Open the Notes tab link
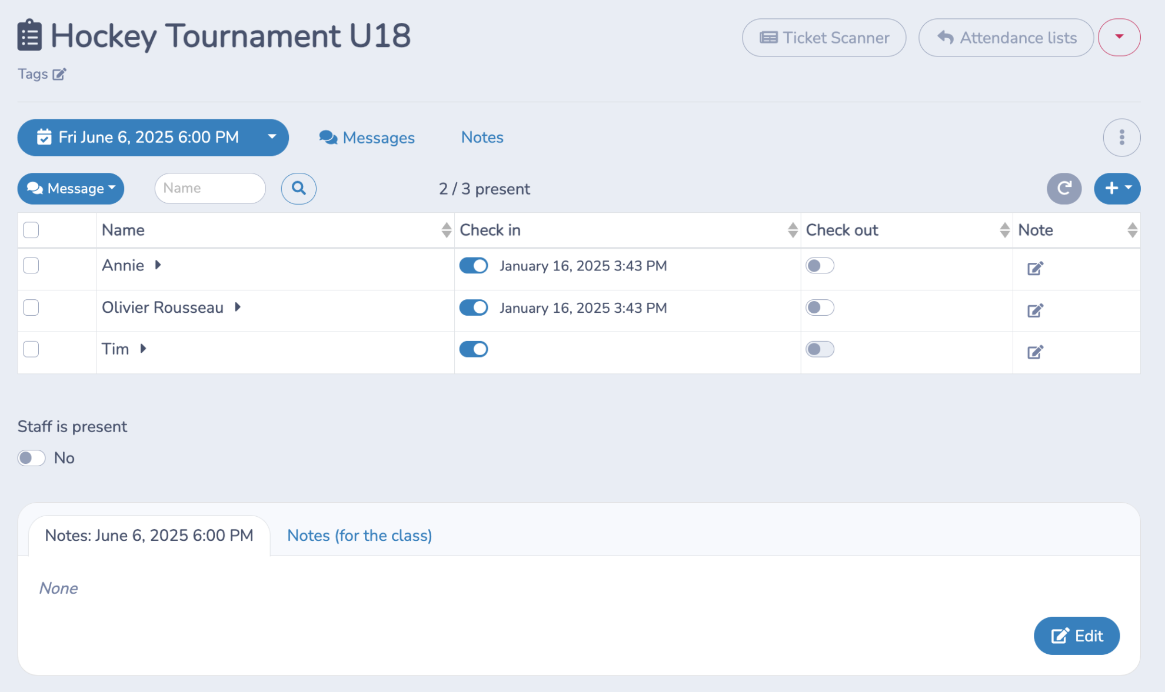 (482, 138)
